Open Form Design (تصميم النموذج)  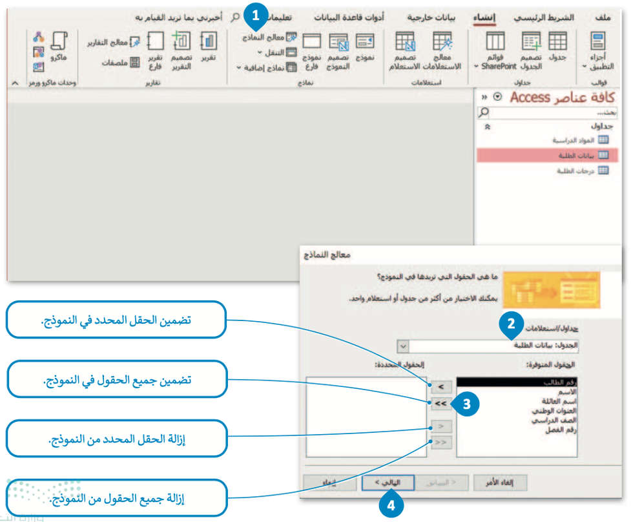(x=338, y=51)
